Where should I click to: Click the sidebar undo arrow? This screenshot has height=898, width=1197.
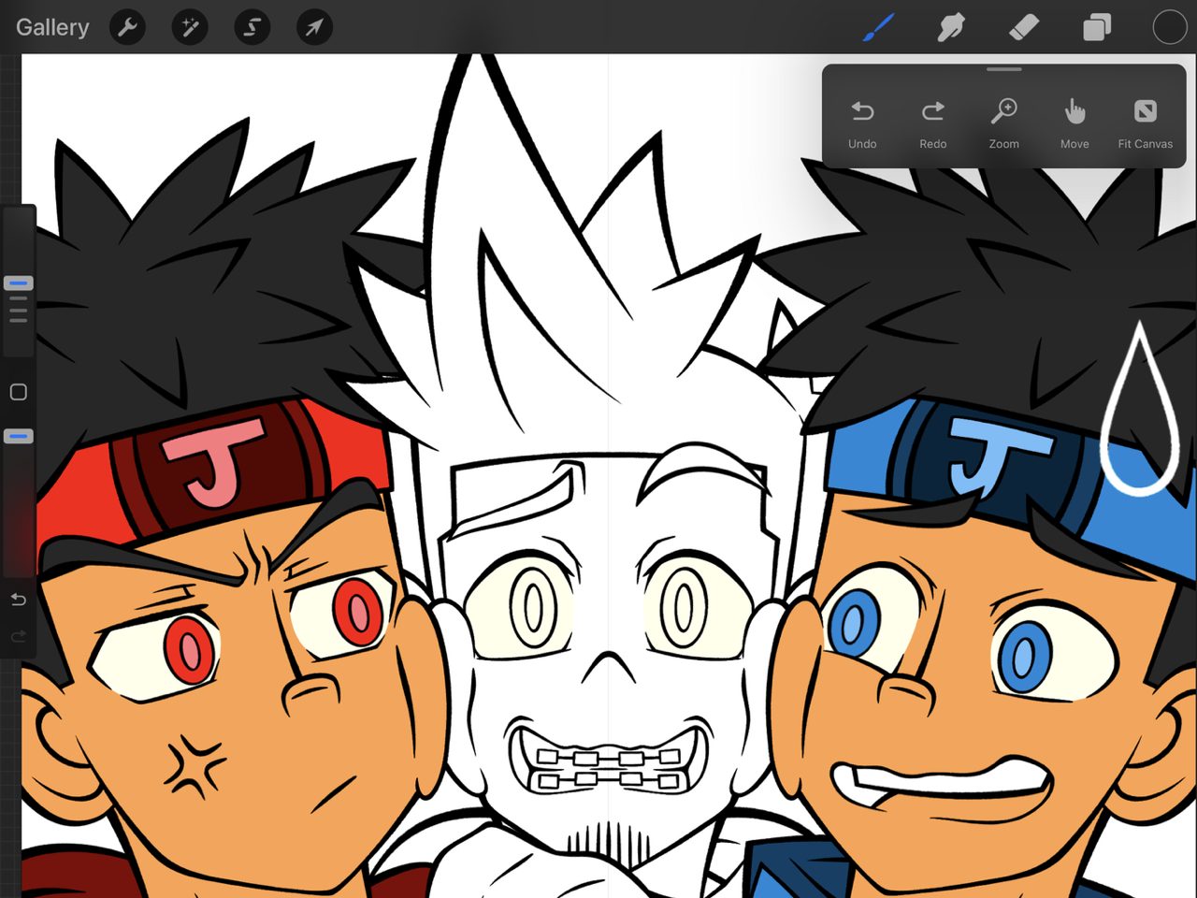(x=18, y=599)
